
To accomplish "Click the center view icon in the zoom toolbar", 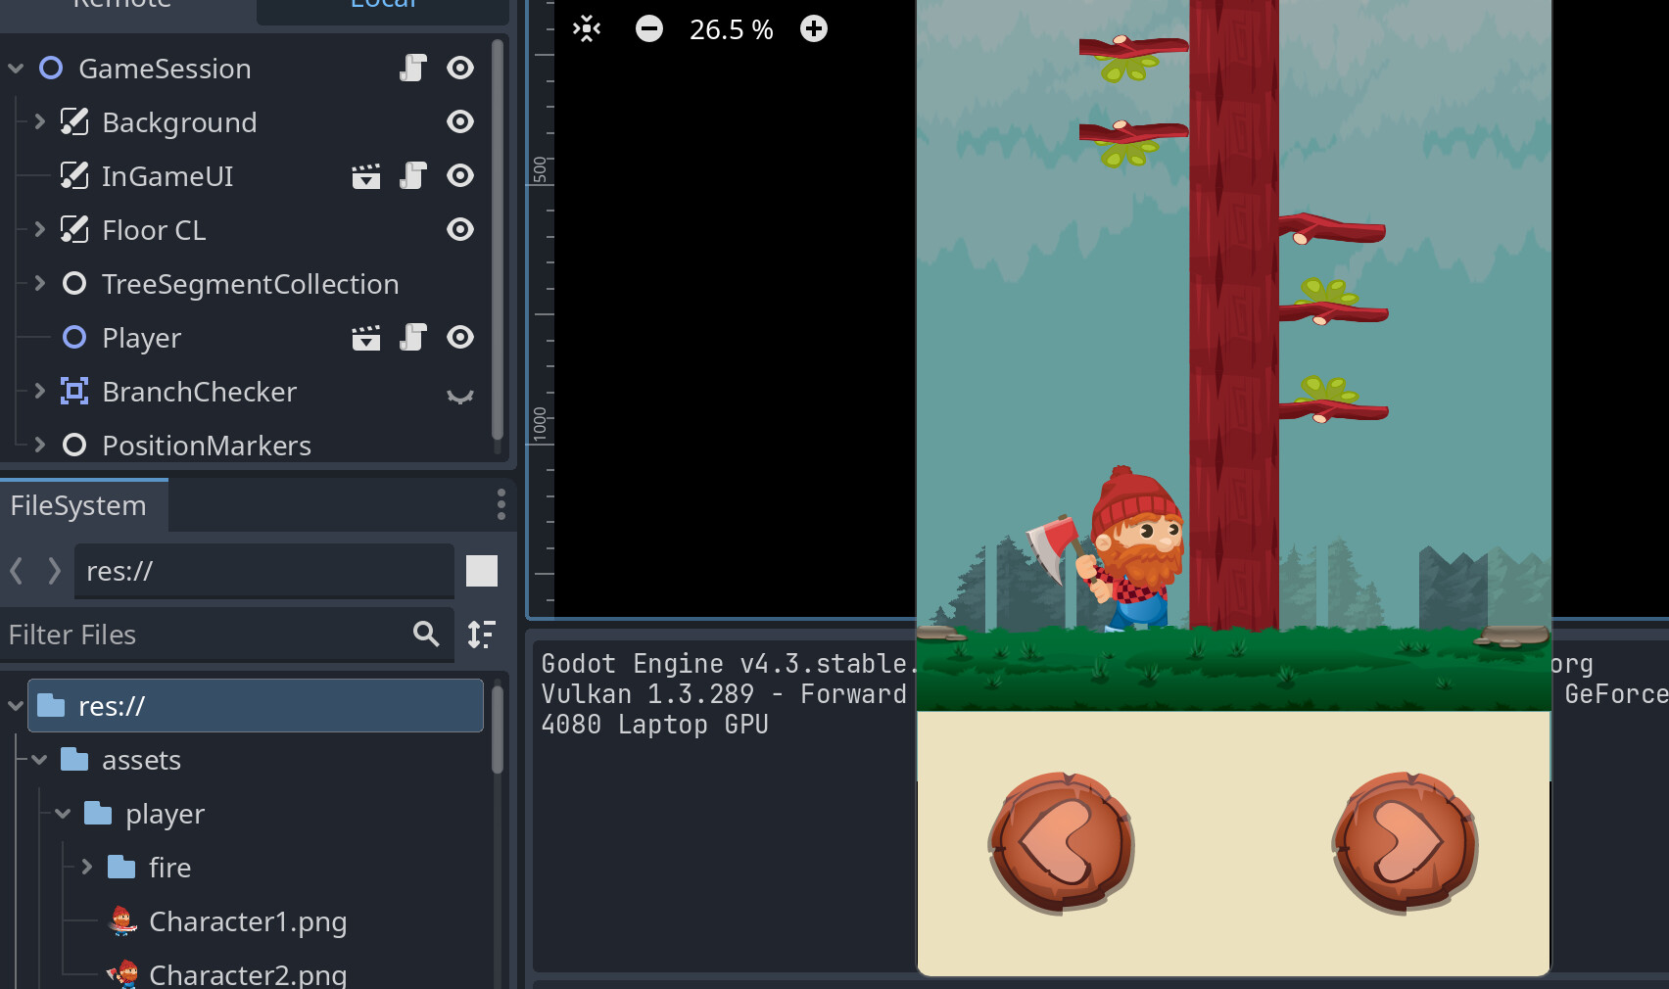I will pos(585,28).
